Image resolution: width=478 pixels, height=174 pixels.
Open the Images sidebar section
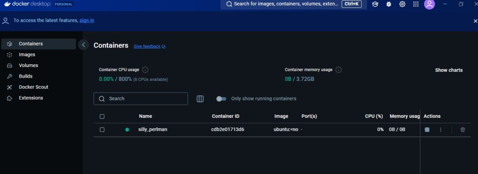[x=39, y=54]
